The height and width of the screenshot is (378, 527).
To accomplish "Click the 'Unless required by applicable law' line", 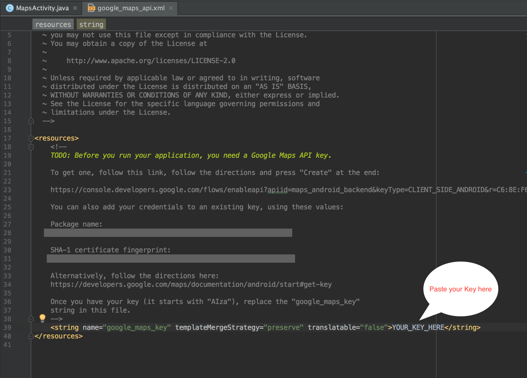I will tap(185, 78).
